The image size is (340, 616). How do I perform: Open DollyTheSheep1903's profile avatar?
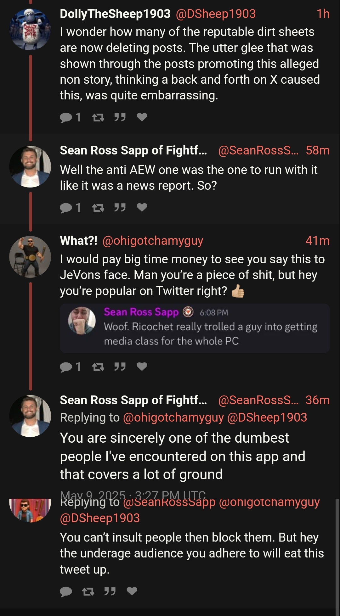click(x=30, y=29)
